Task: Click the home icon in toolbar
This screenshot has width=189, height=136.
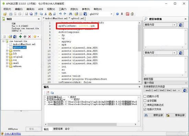Action: pyautogui.click(x=132, y=14)
